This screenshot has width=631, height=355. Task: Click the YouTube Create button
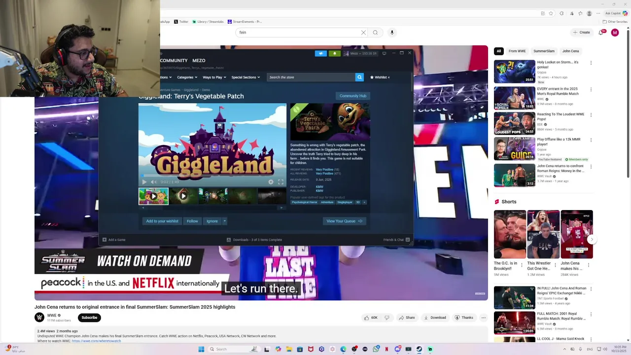pos(581,33)
